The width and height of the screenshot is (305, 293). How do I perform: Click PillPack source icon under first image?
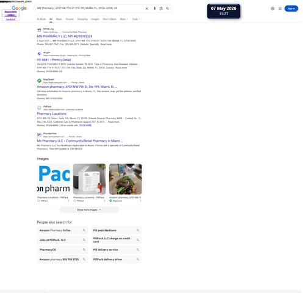[x=38, y=201]
